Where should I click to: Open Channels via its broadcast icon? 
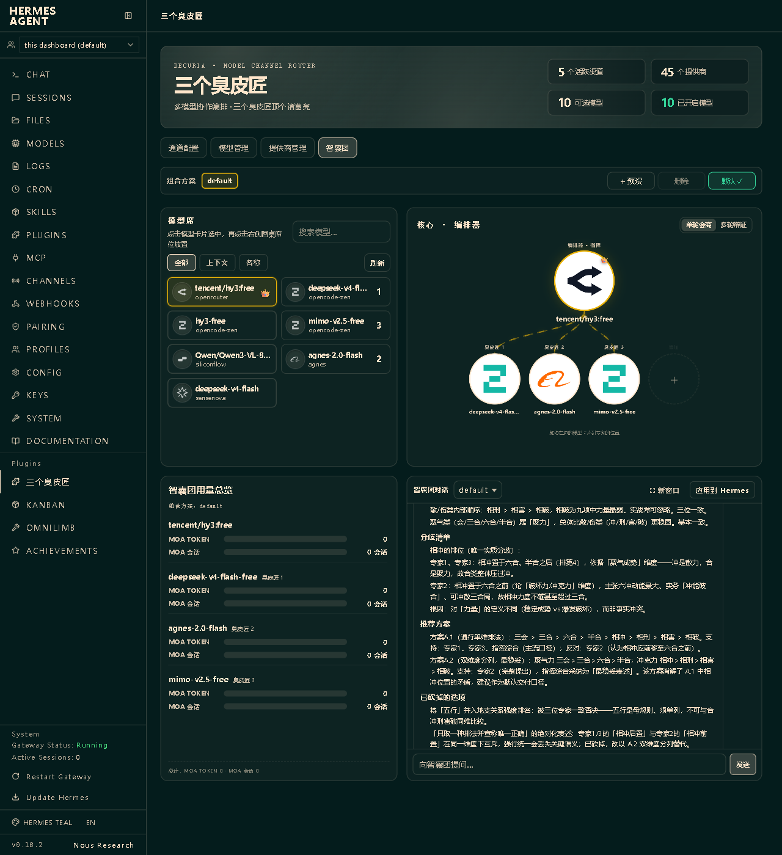pos(16,281)
